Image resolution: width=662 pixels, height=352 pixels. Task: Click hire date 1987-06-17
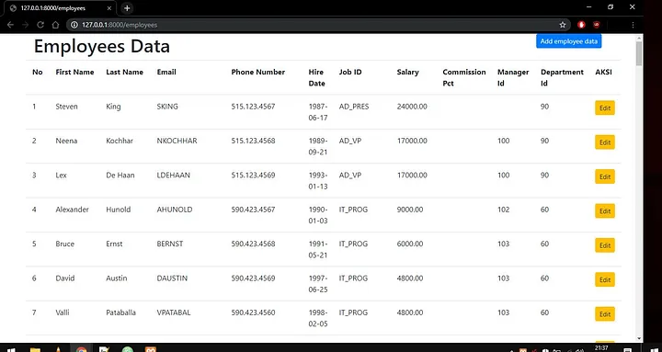(318, 112)
